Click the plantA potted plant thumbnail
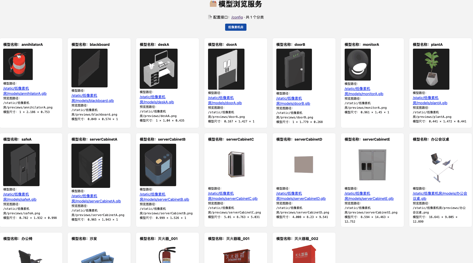Image resolution: width=473 pixels, height=263 pixels. click(431, 69)
